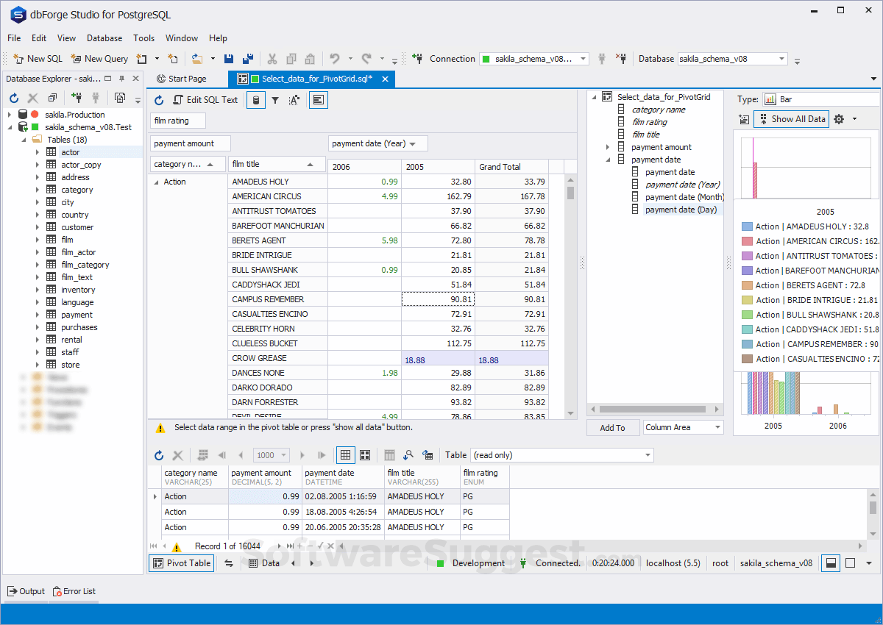The height and width of the screenshot is (625, 883).
Task: Open the Column Area dropdown
Action: click(683, 427)
